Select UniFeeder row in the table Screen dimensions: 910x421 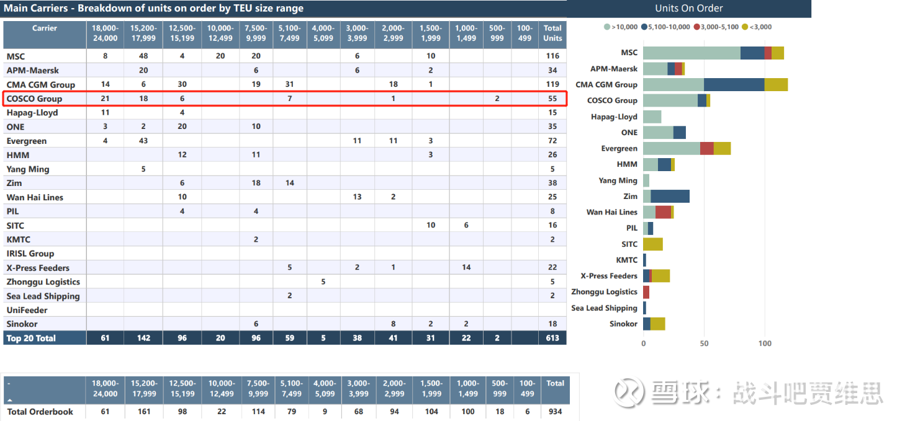click(285, 310)
